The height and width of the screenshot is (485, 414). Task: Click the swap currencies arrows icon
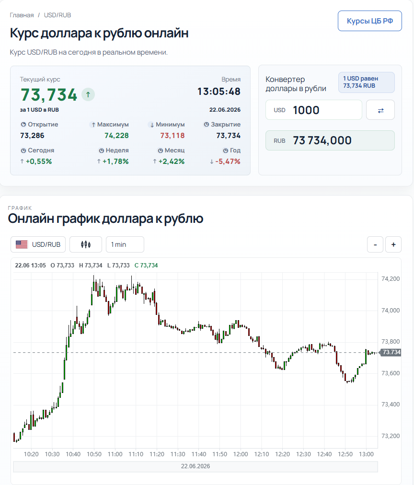click(380, 110)
